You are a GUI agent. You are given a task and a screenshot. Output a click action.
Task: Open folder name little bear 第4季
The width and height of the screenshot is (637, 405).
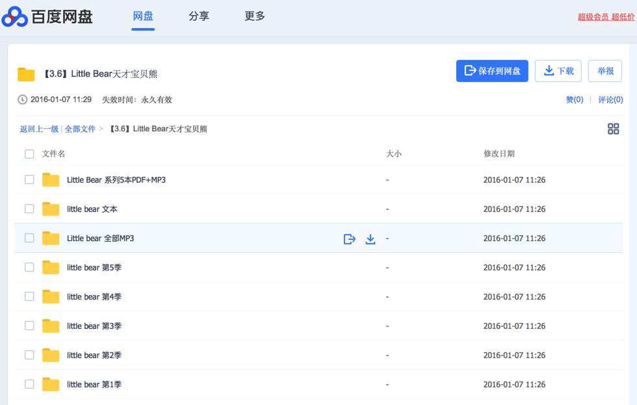(94, 297)
